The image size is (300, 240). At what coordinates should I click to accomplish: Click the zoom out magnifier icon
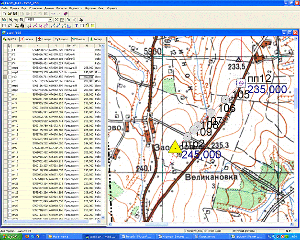[x=15, y=19]
